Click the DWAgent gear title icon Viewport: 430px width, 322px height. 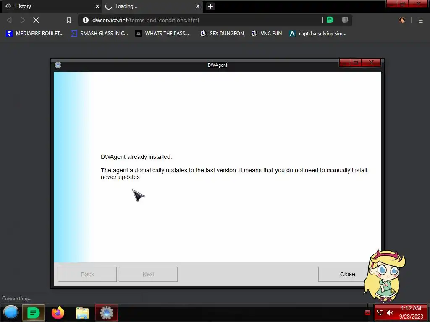click(58, 65)
